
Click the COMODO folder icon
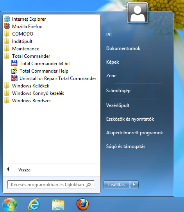point(7,34)
